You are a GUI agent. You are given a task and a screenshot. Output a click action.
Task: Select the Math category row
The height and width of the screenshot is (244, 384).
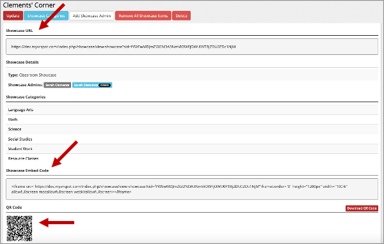click(192, 119)
